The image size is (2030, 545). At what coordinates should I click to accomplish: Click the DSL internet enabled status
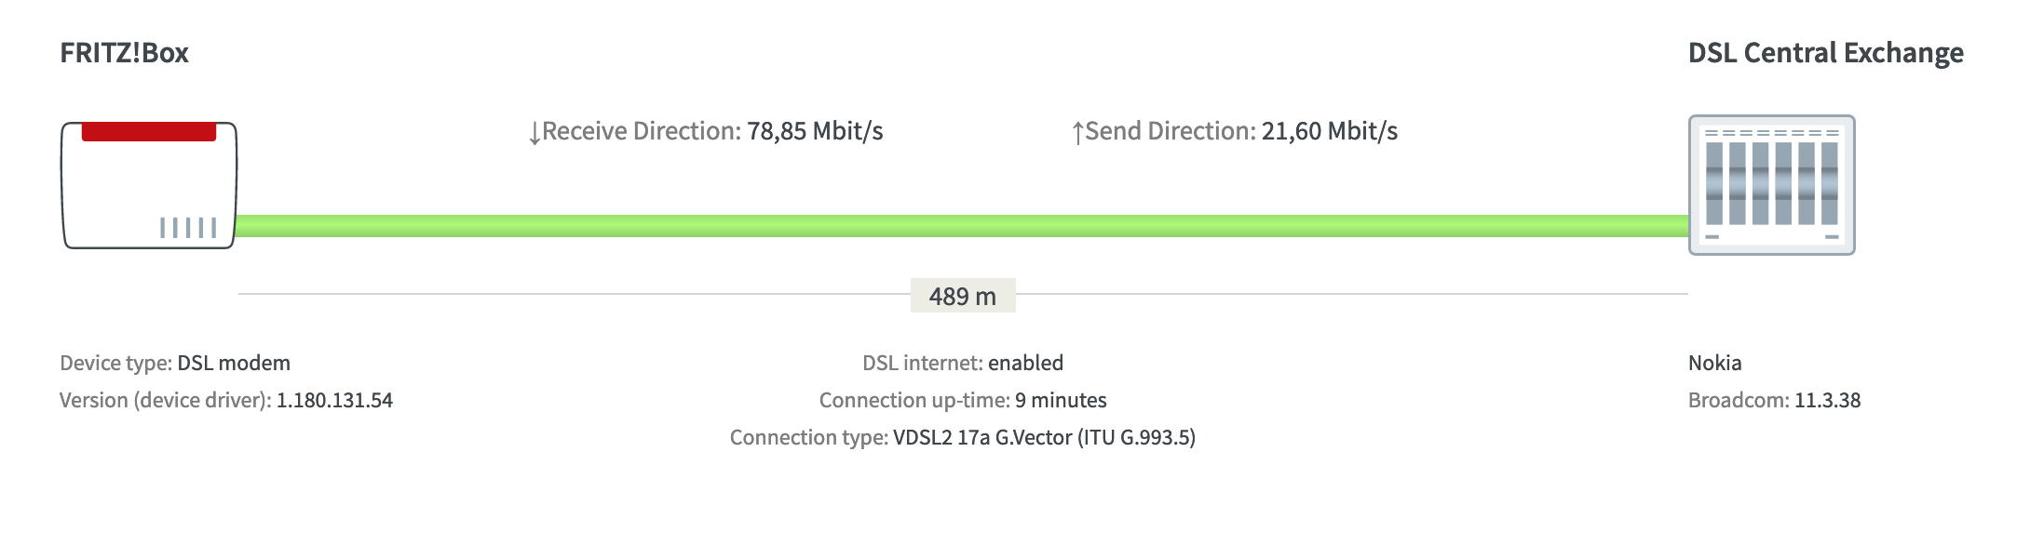click(1025, 363)
